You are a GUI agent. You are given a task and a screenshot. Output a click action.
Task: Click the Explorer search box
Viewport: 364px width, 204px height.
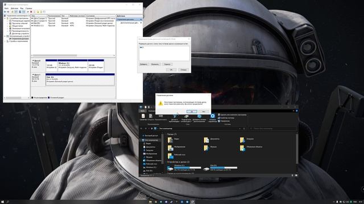(272, 129)
